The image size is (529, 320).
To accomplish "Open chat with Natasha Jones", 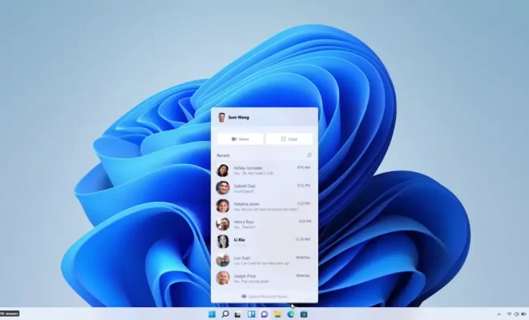I will coord(264,206).
